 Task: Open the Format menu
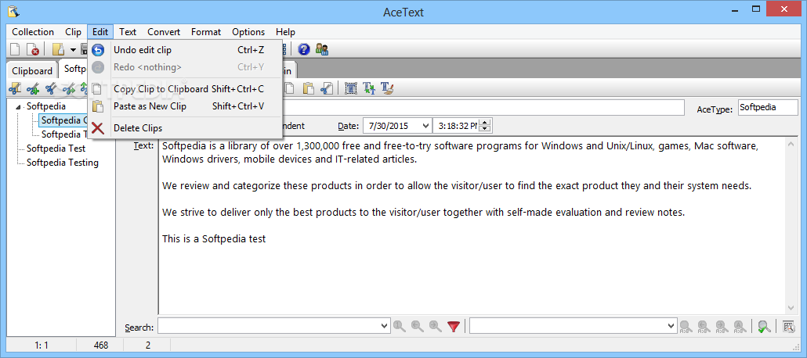tap(206, 32)
